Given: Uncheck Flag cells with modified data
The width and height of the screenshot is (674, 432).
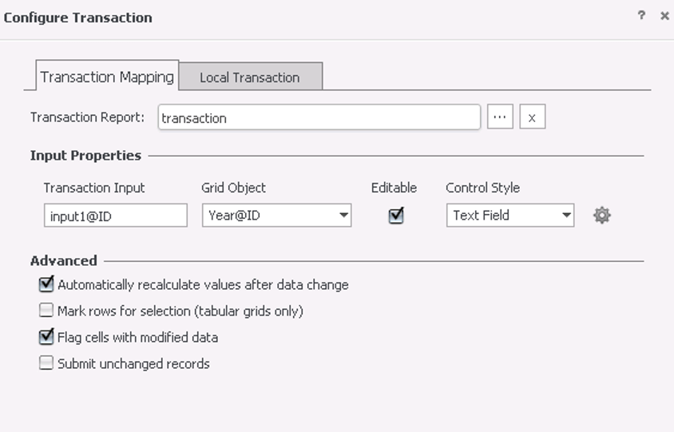Looking at the screenshot, I should [x=46, y=337].
